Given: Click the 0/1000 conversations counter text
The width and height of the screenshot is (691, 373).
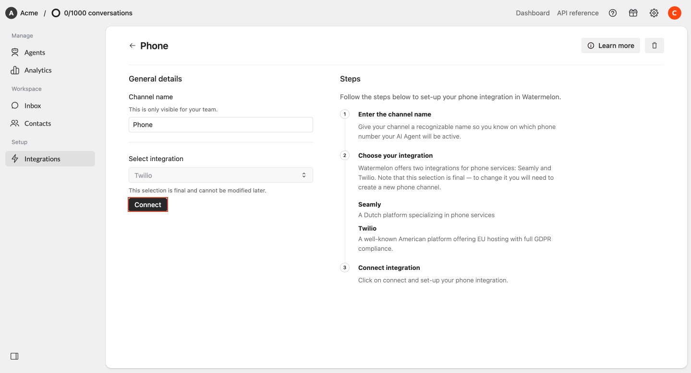Looking at the screenshot, I should (98, 13).
